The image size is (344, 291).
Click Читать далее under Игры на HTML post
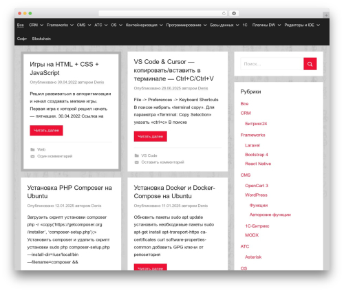click(x=46, y=130)
